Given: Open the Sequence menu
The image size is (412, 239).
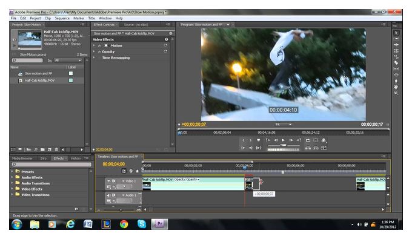Looking at the screenshot, I should 62,18.
